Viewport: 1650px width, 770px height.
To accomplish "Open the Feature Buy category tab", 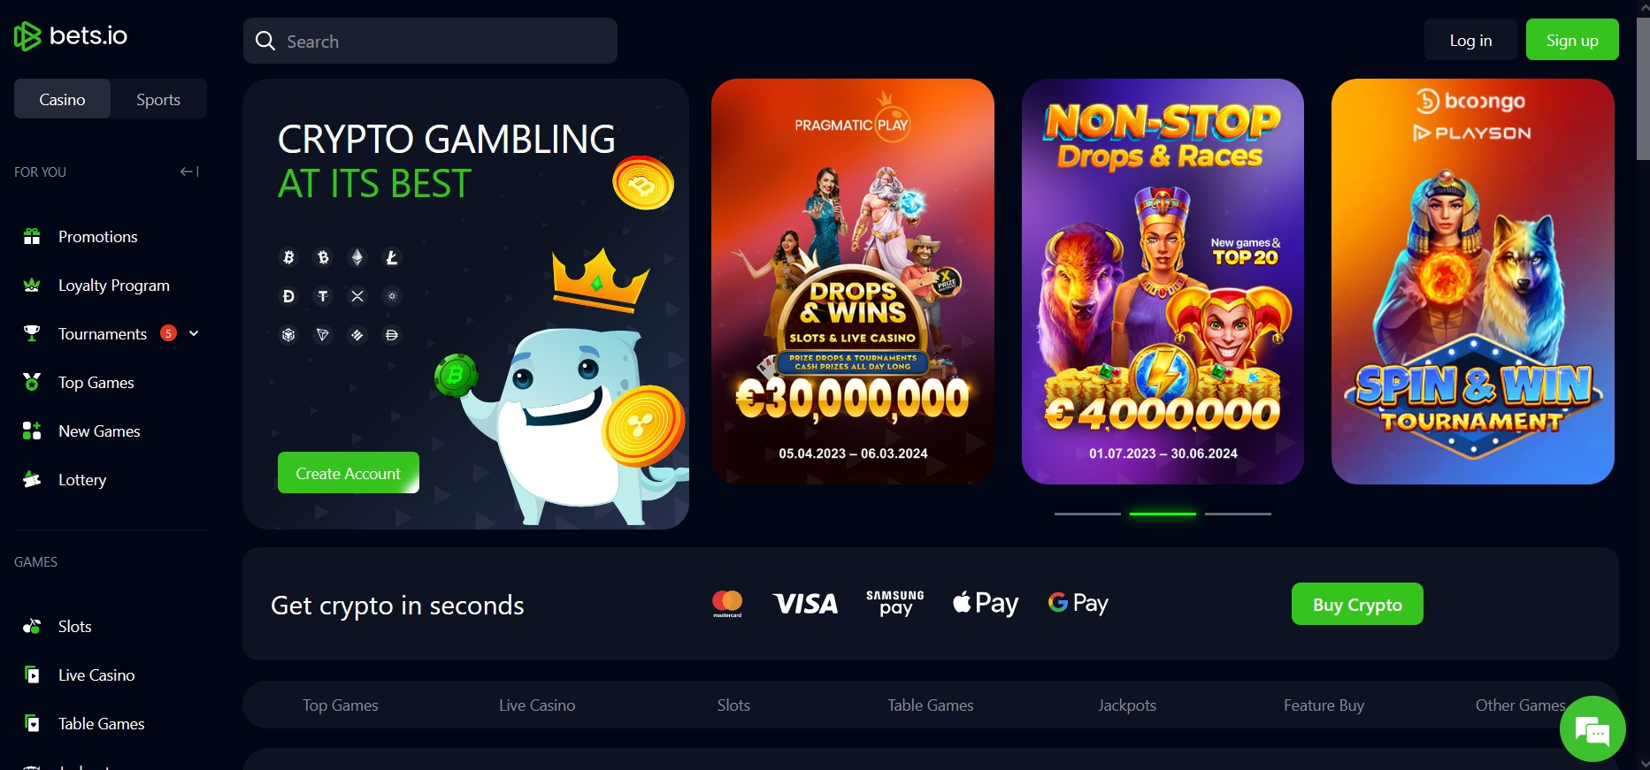I will tap(1324, 705).
